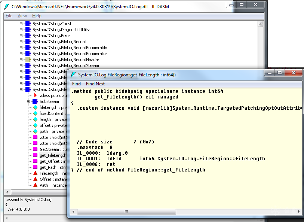This screenshot has height=222, width=304.
Task: Click the '.ver 4:0:0:0' text
Action: coord(19,209)
